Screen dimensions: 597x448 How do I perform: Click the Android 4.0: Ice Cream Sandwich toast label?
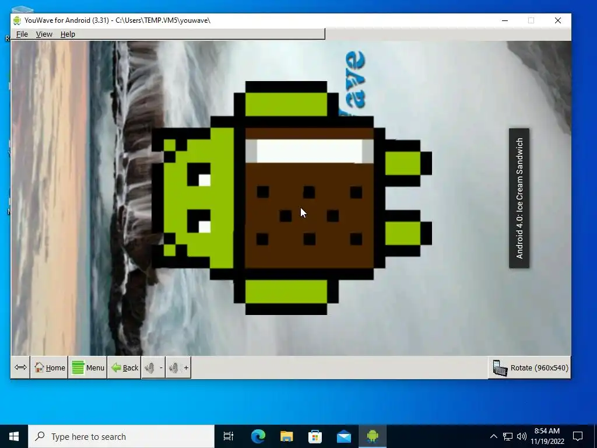[x=519, y=198]
